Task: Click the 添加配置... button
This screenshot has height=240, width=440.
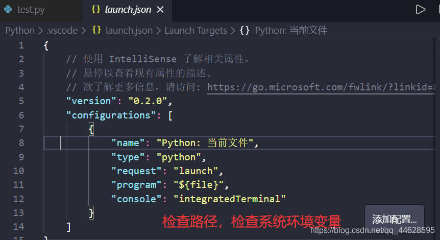Action: click(394, 219)
